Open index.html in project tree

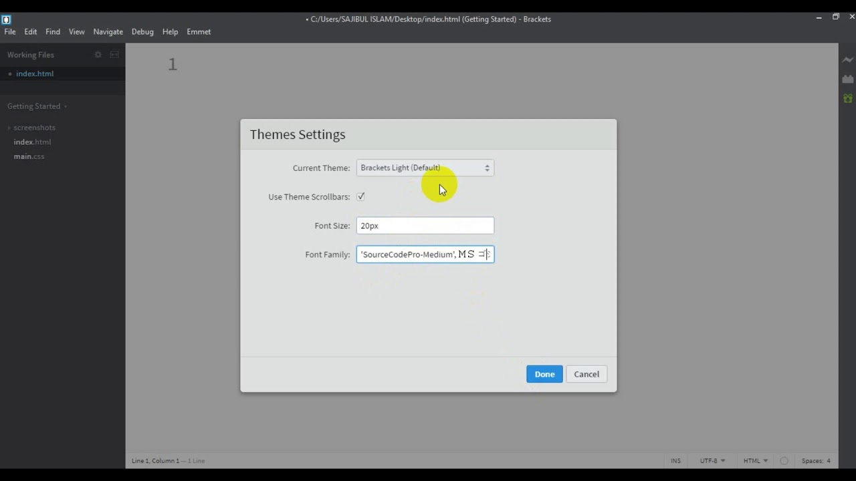(32, 142)
